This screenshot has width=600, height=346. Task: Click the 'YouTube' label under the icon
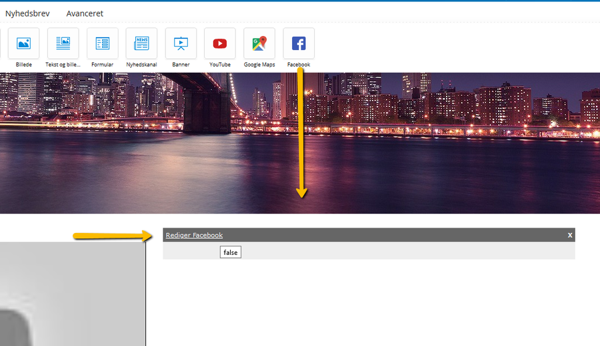pos(220,65)
